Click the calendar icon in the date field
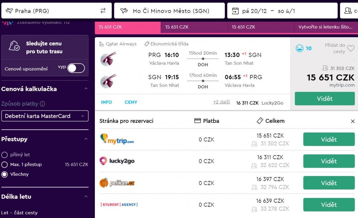This screenshot has height=218, width=358. [x=235, y=11]
